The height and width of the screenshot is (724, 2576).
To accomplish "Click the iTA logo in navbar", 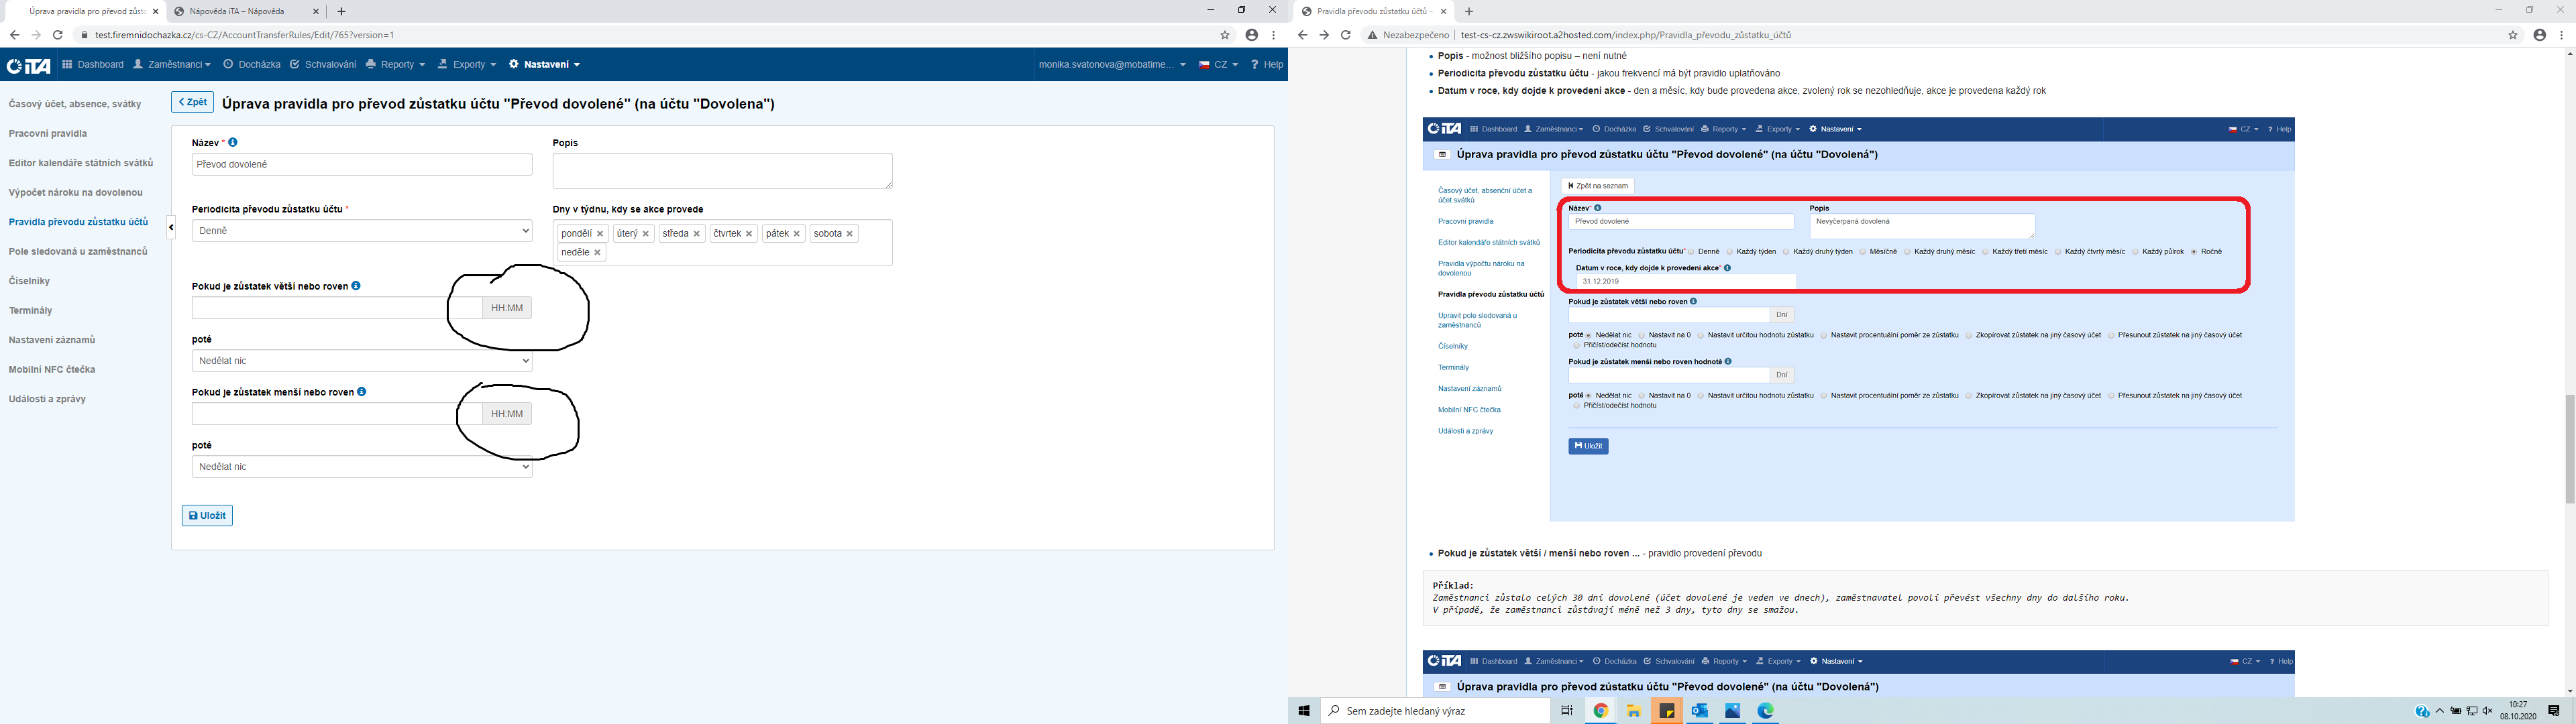I will click(x=28, y=65).
